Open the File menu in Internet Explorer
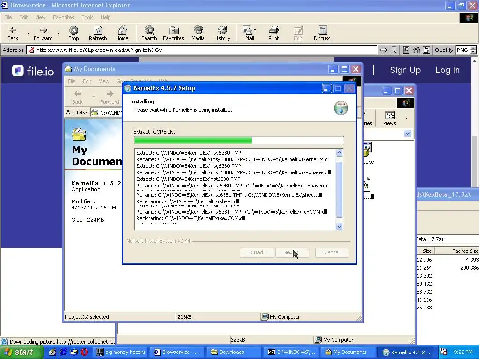This screenshot has height=359, width=479. 8,17
